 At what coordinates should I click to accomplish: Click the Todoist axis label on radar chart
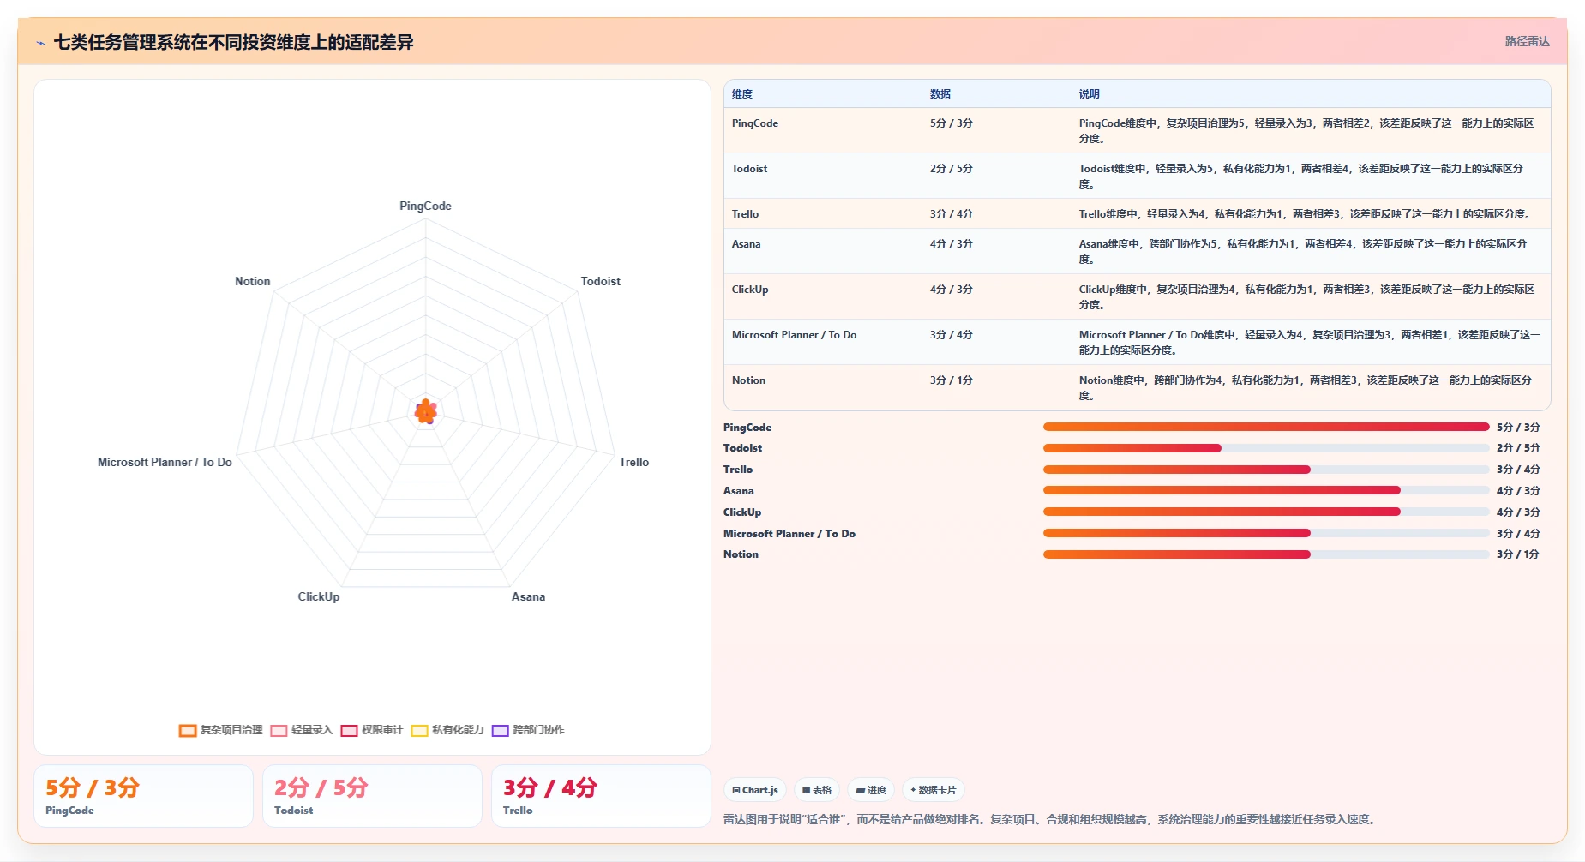coord(600,281)
